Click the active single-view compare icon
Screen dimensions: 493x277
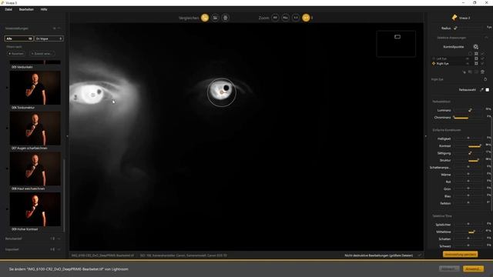pos(205,18)
